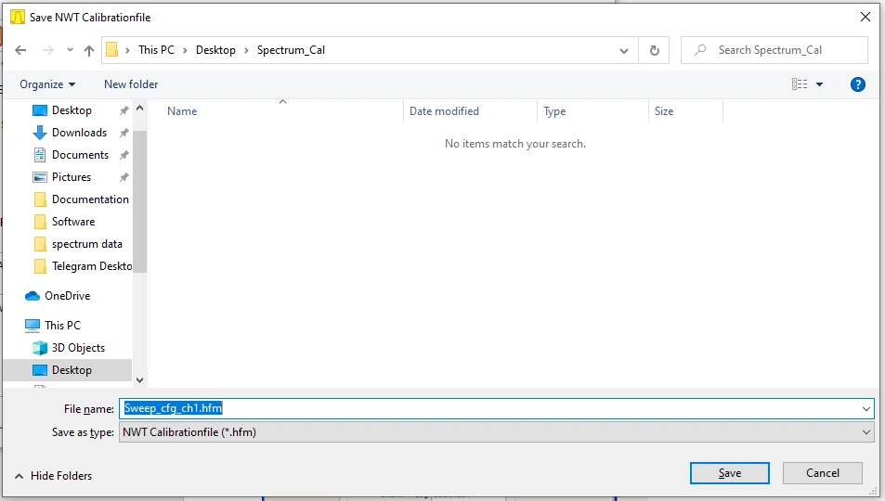Click Desktop in the address path

(215, 50)
